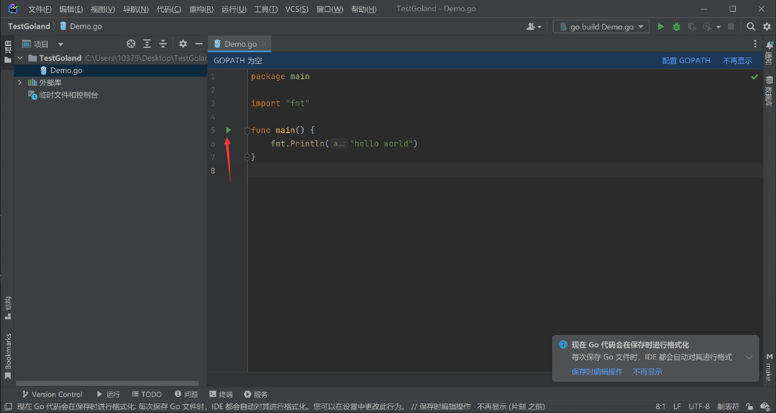Screen dimensions: 776x413
Task: Click 制表符 indent setting
Action: (x=728, y=406)
